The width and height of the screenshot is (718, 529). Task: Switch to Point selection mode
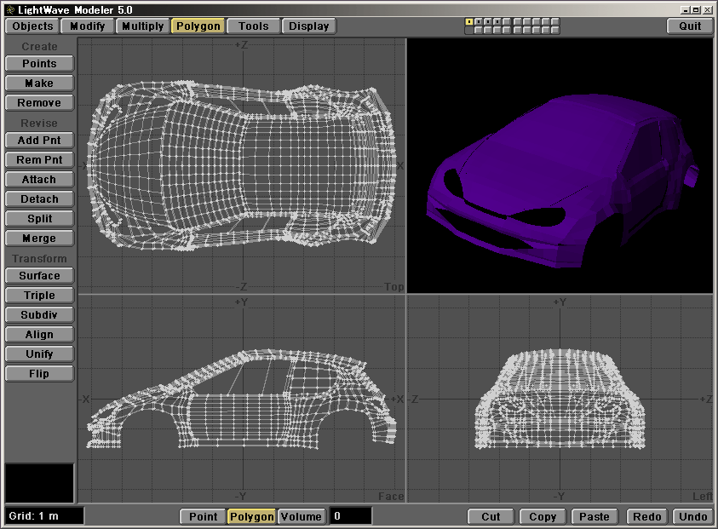203,516
